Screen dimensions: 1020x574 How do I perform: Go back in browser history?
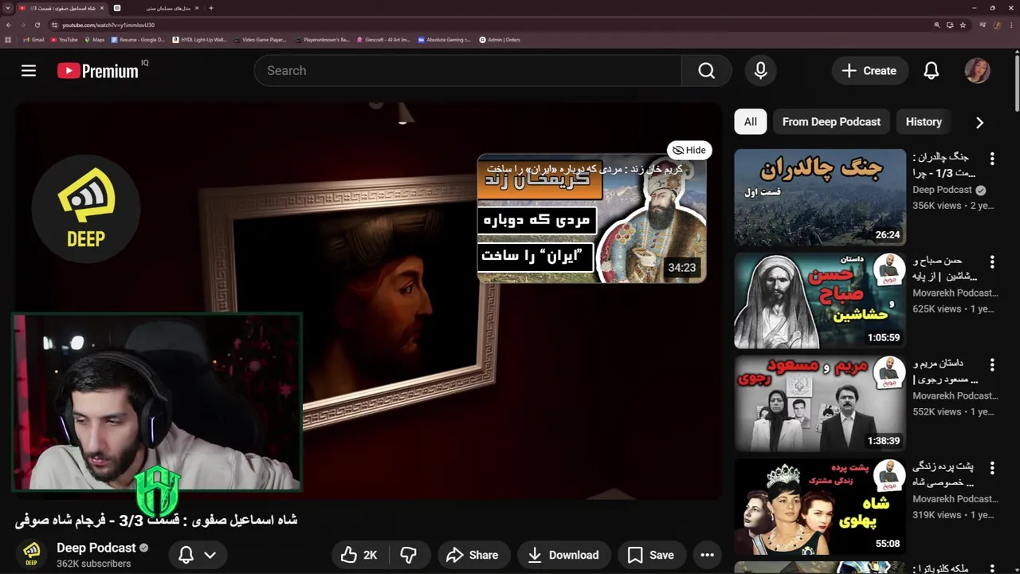(8, 25)
